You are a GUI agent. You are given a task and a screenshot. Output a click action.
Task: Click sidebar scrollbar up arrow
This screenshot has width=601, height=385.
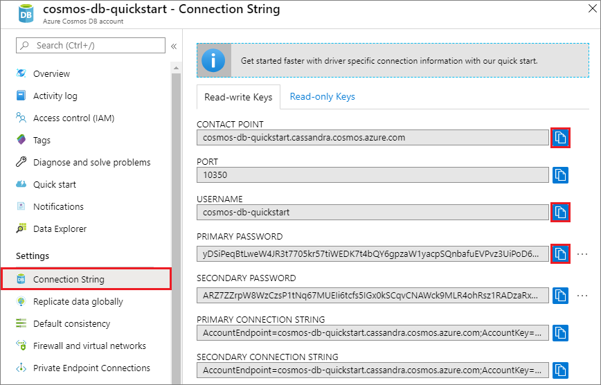tap(177, 69)
